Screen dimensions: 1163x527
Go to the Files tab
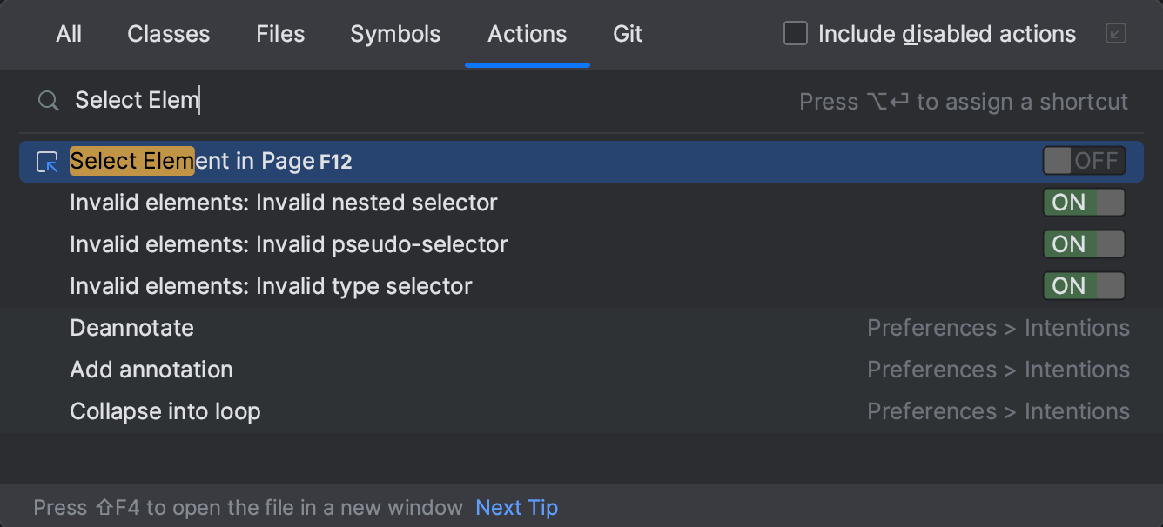(x=280, y=34)
